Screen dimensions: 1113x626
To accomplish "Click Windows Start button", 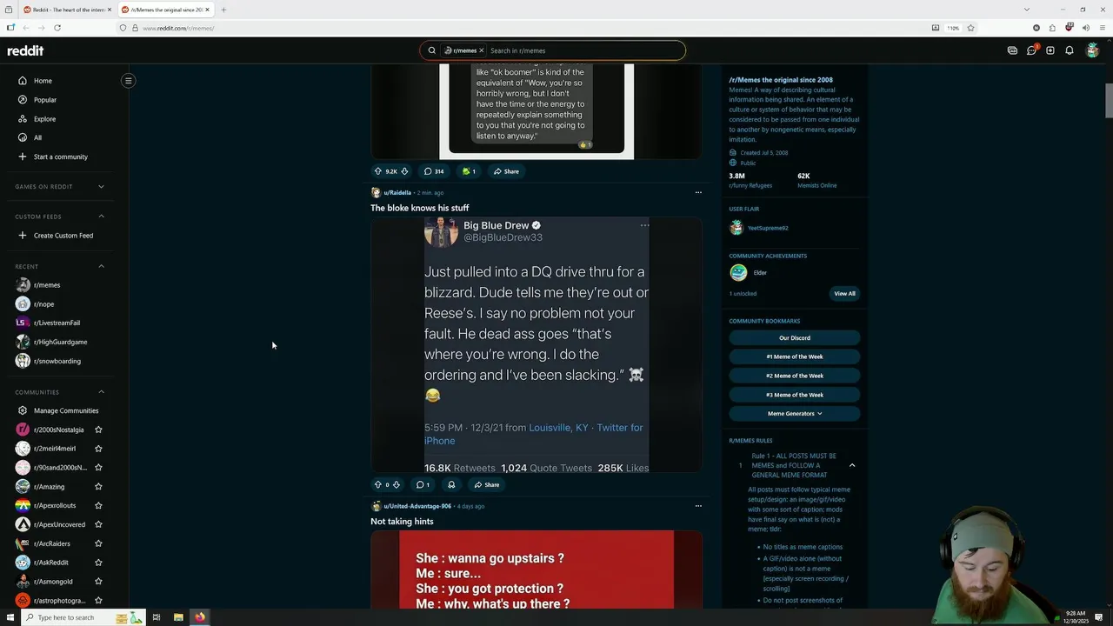I will [x=10, y=617].
